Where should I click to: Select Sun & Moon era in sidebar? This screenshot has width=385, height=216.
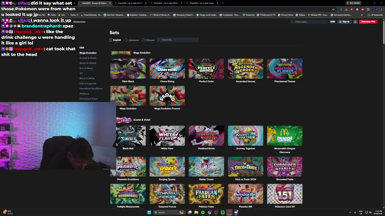86,68
